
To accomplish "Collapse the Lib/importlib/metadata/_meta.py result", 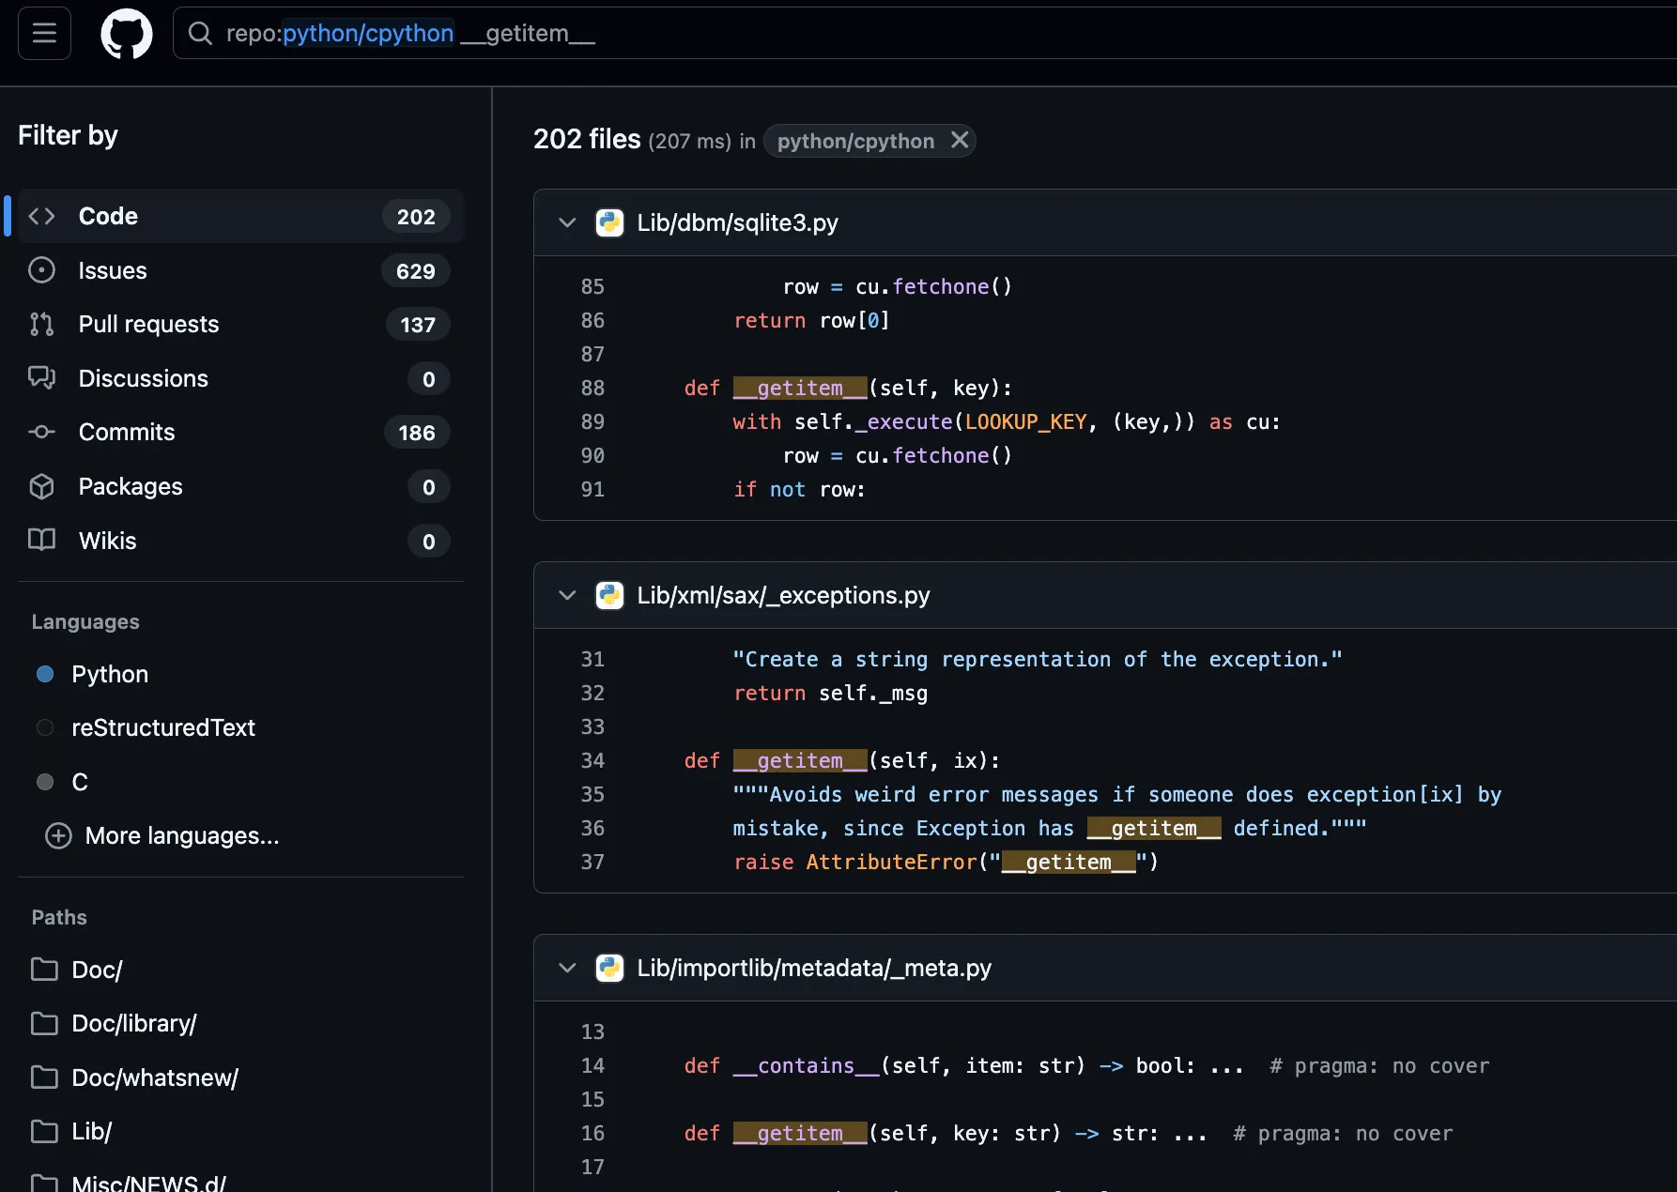I will [x=567, y=969].
